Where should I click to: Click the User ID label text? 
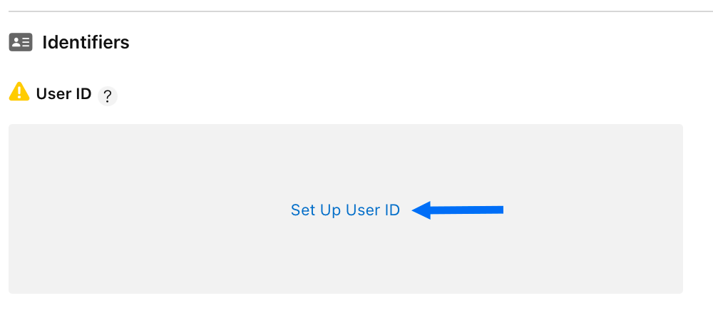(63, 93)
